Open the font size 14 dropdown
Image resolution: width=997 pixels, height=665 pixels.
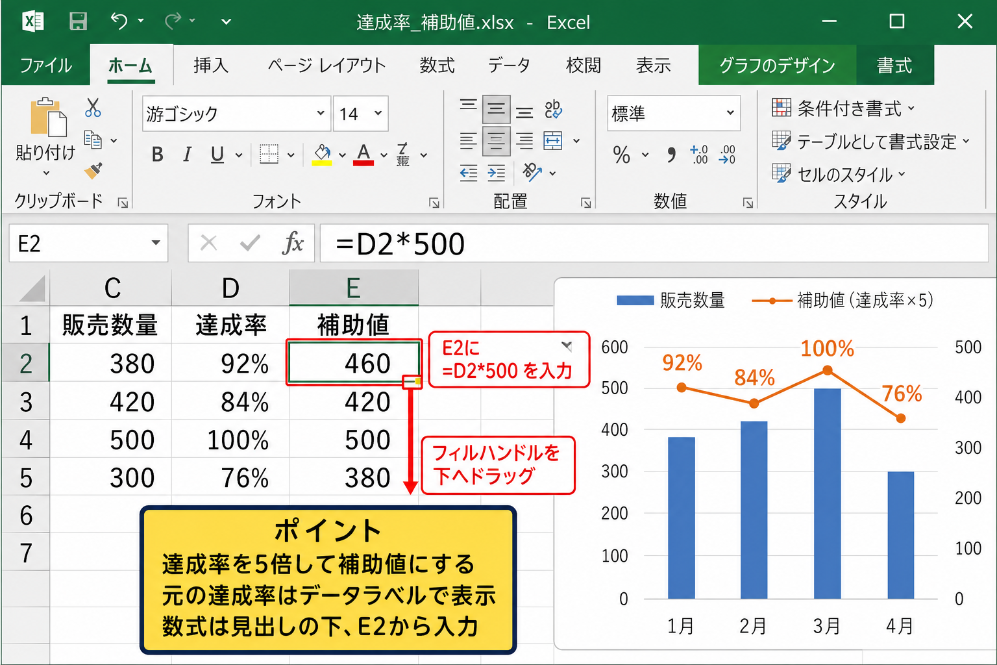pyautogui.click(x=378, y=113)
